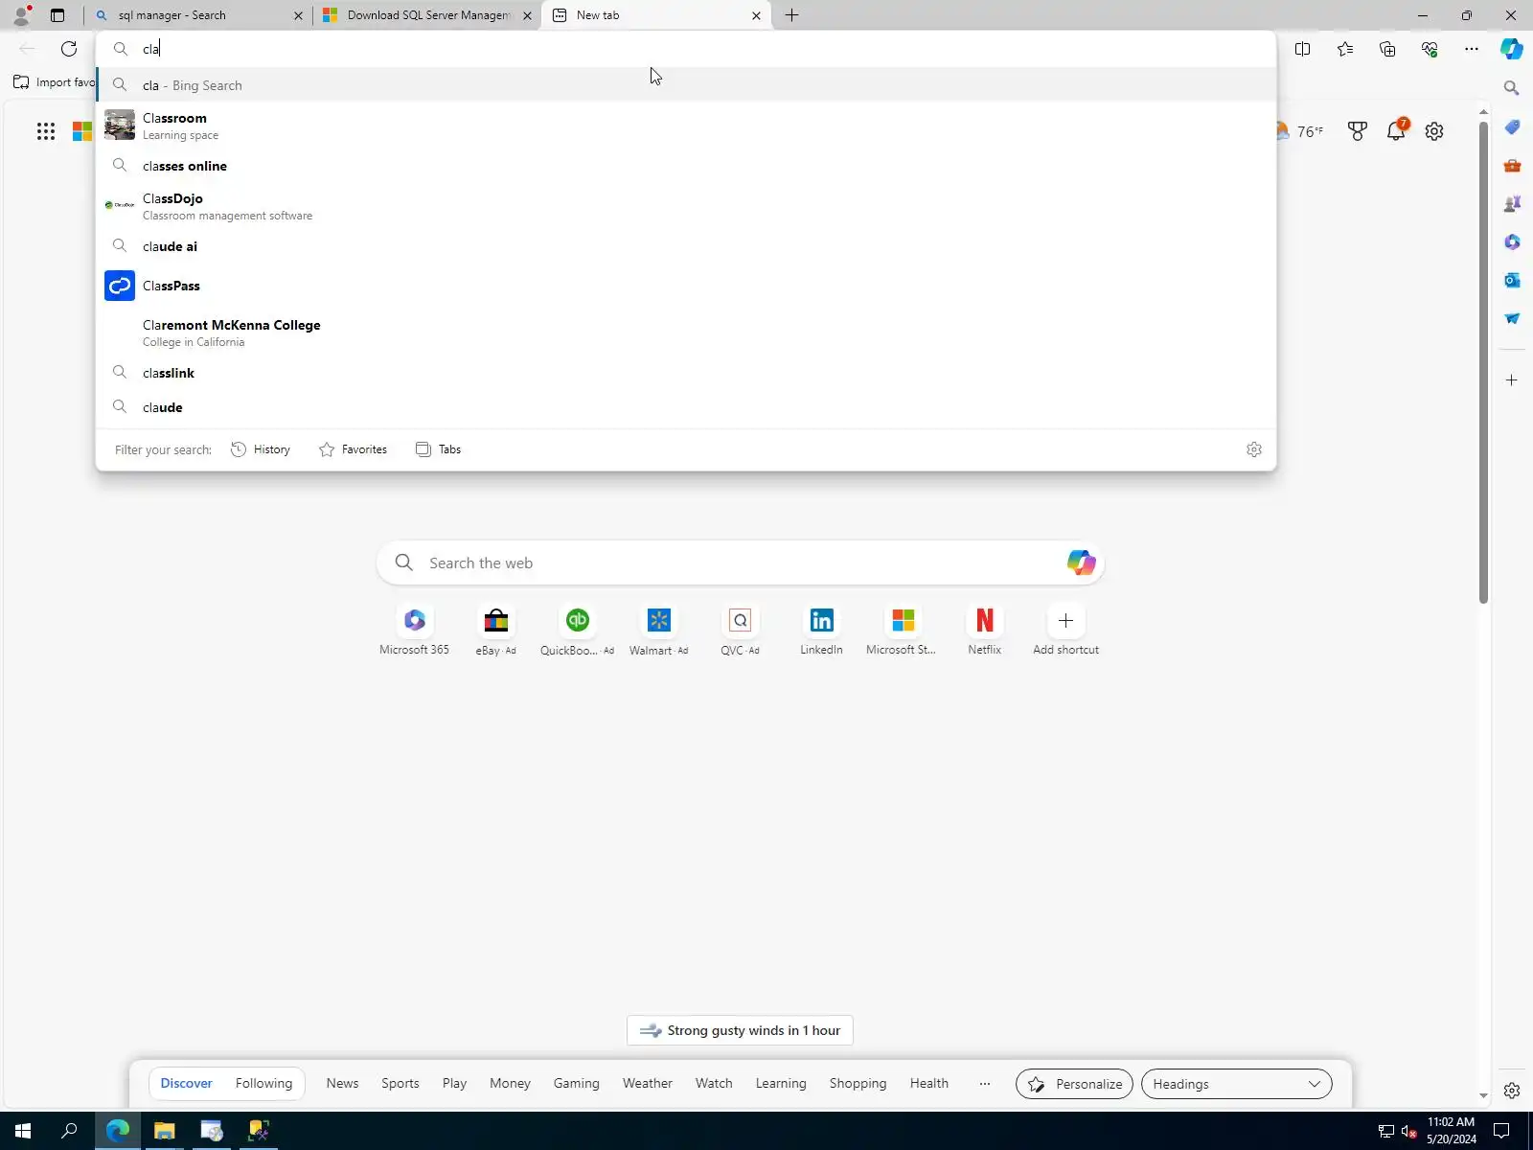
Task: Open Windows Start menu
Action: tap(23, 1131)
